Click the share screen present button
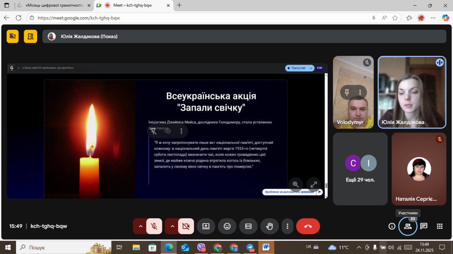This screenshot has width=453, height=254. pos(206,226)
